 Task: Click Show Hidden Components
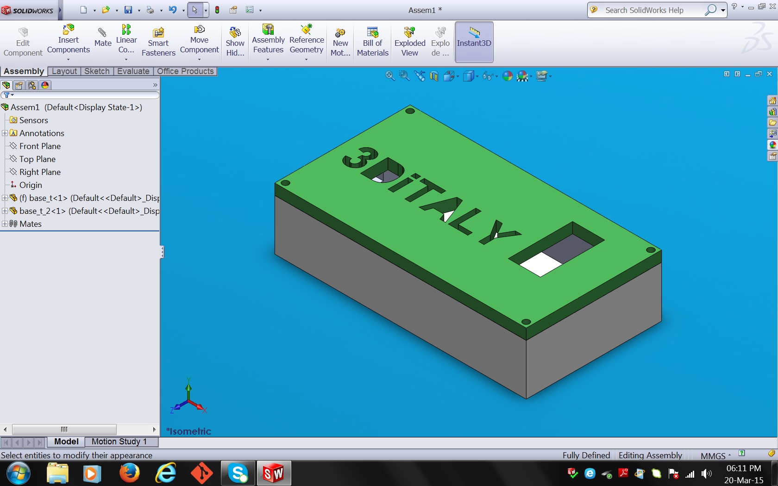tap(235, 42)
